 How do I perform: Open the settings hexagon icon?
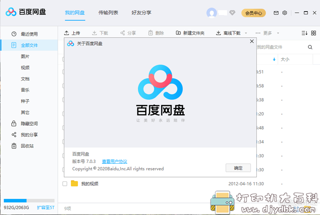(x=285, y=13)
